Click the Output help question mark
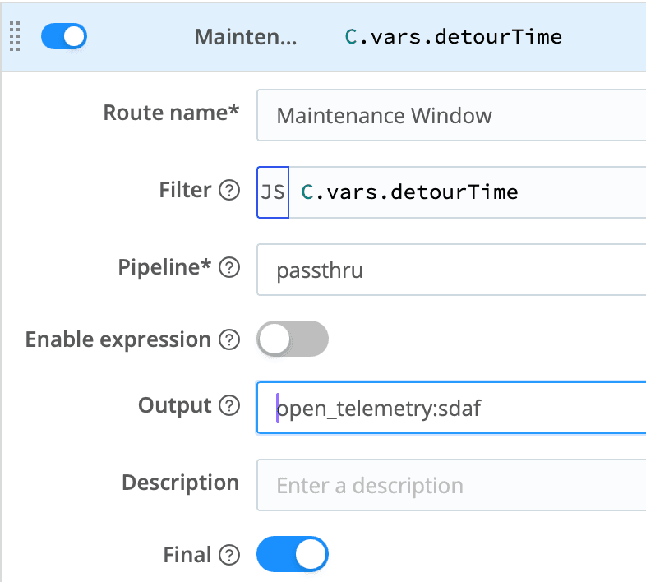This screenshot has height=582, width=646. [x=230, y=406]
